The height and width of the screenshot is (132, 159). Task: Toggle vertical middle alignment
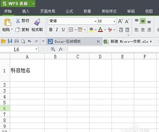point(143,21)
